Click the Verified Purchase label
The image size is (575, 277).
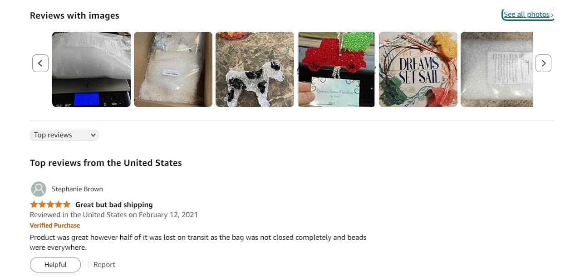tap(55, 225)
